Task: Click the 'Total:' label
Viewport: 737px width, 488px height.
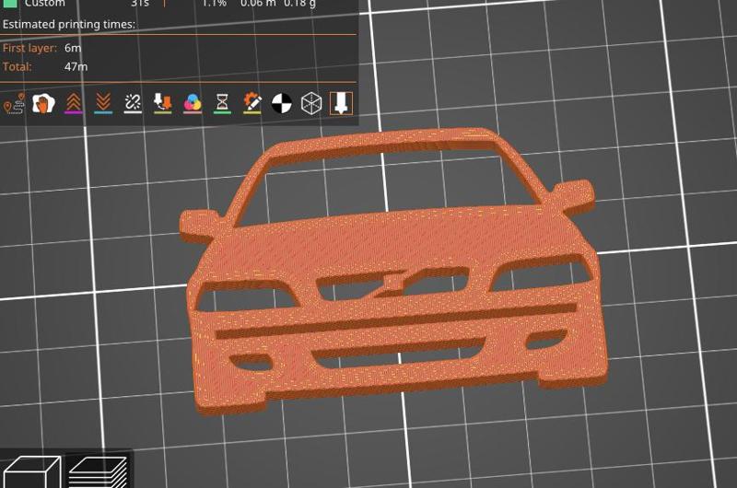Action: [17, 66]
